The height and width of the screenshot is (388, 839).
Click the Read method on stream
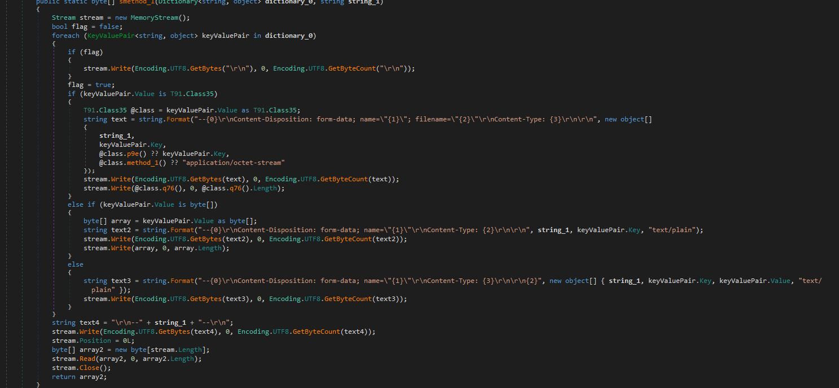click(86, 359)
